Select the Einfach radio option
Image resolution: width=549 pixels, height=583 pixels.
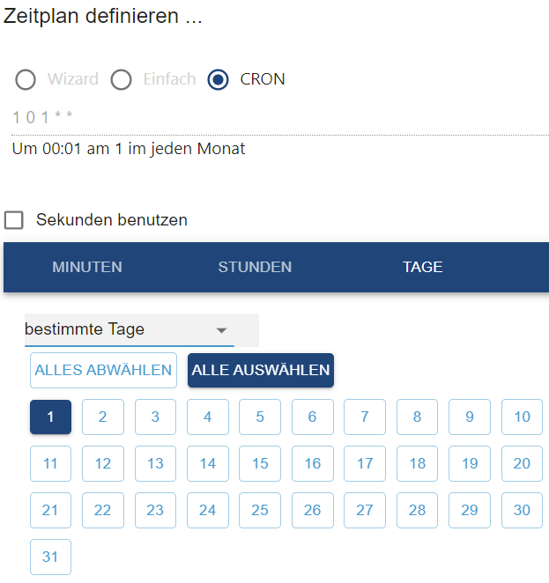pos(121,79)
